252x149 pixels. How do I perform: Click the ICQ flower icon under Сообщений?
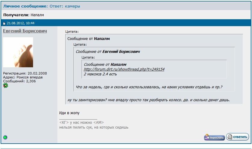coord(5,85)
